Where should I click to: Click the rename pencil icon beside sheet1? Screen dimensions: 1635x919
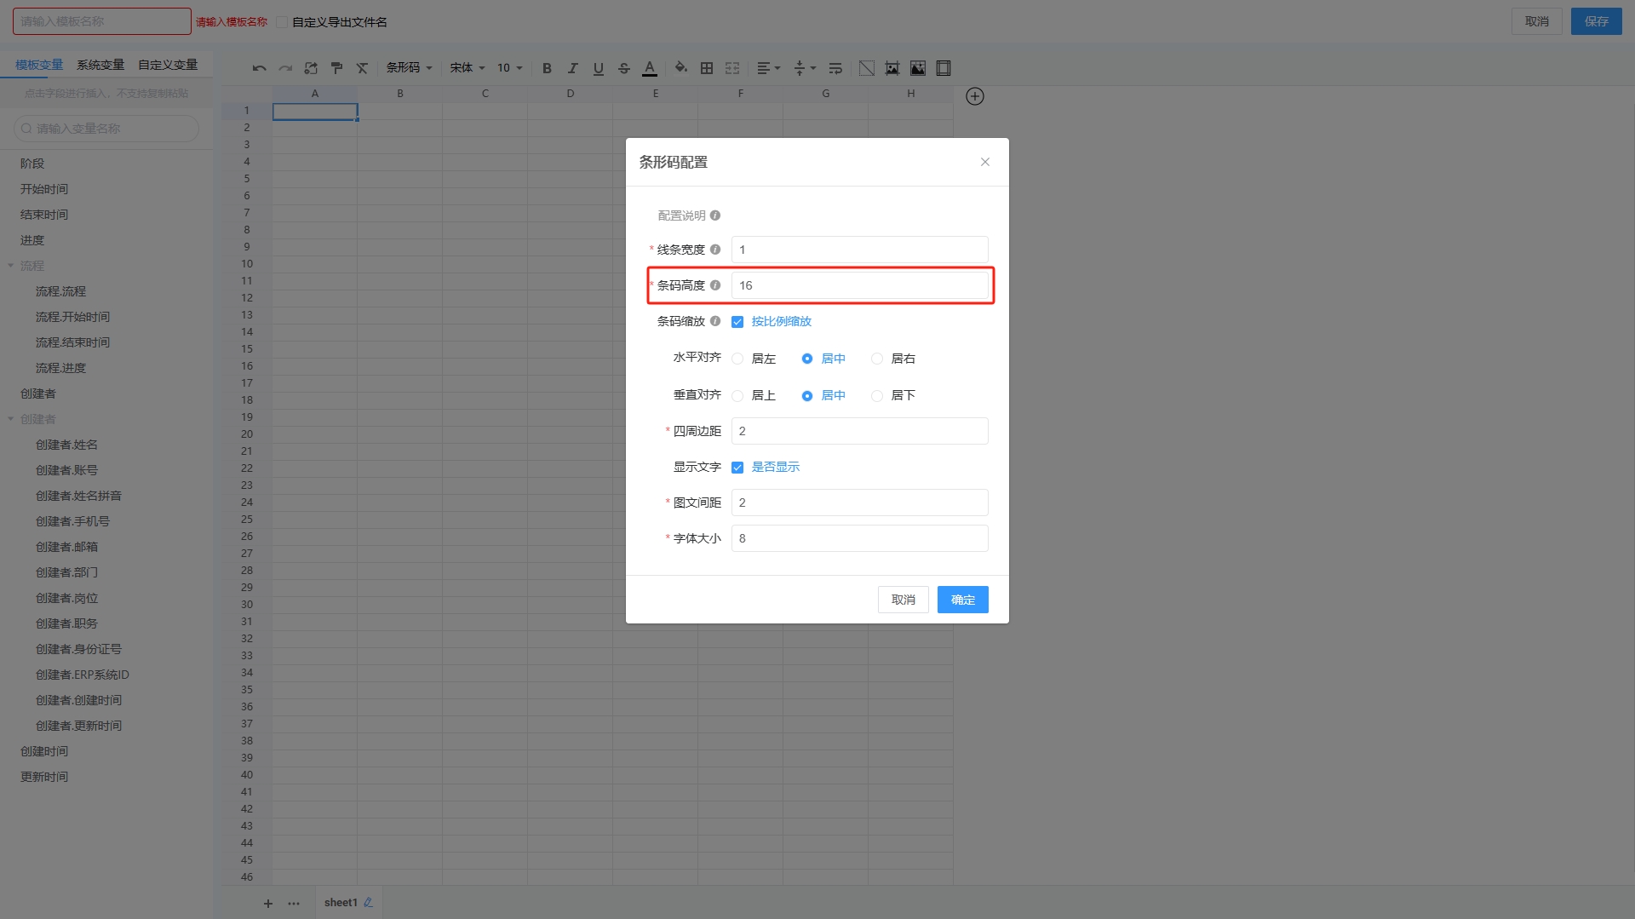click(x=368, y=903)
